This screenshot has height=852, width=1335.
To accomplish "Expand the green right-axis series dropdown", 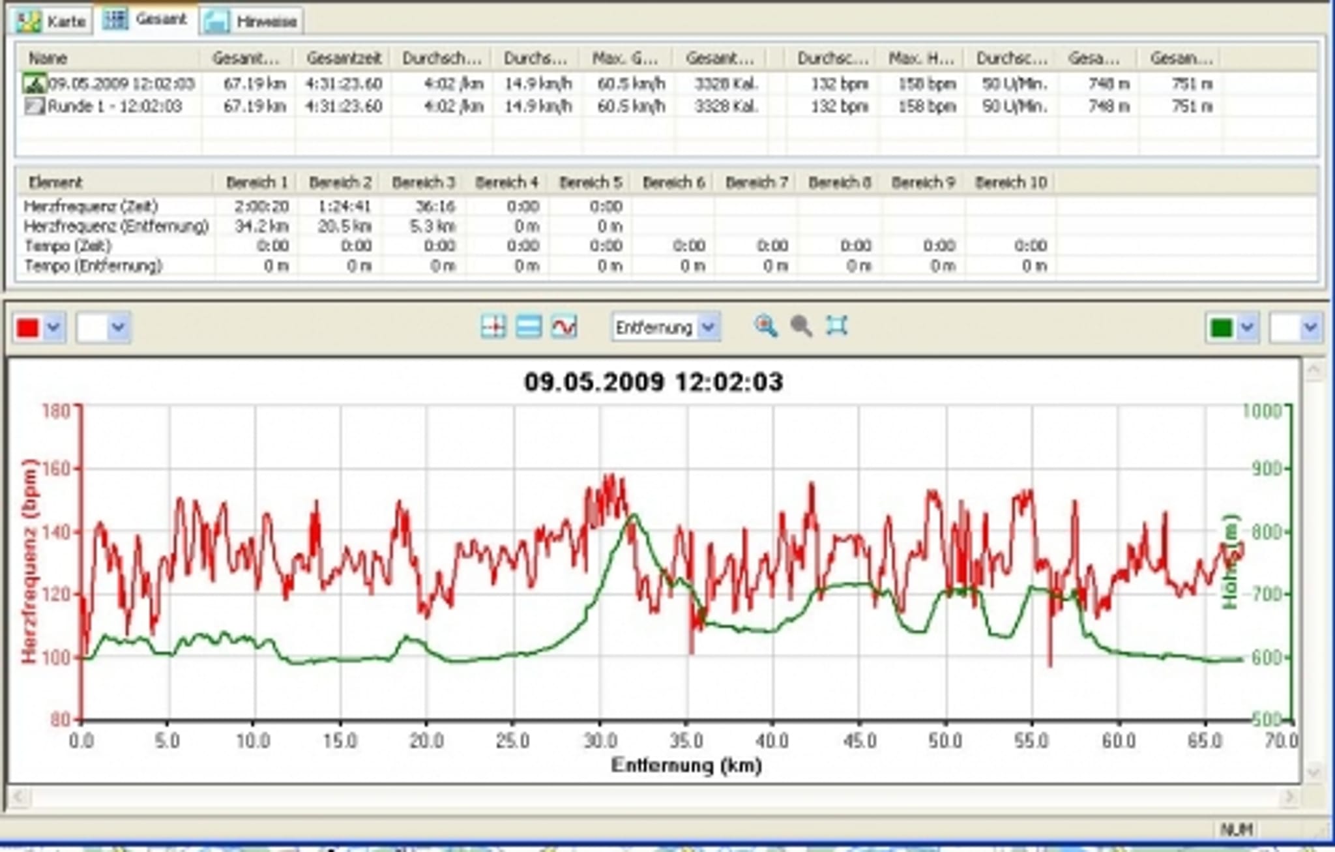I will [x=1247, y=327].
